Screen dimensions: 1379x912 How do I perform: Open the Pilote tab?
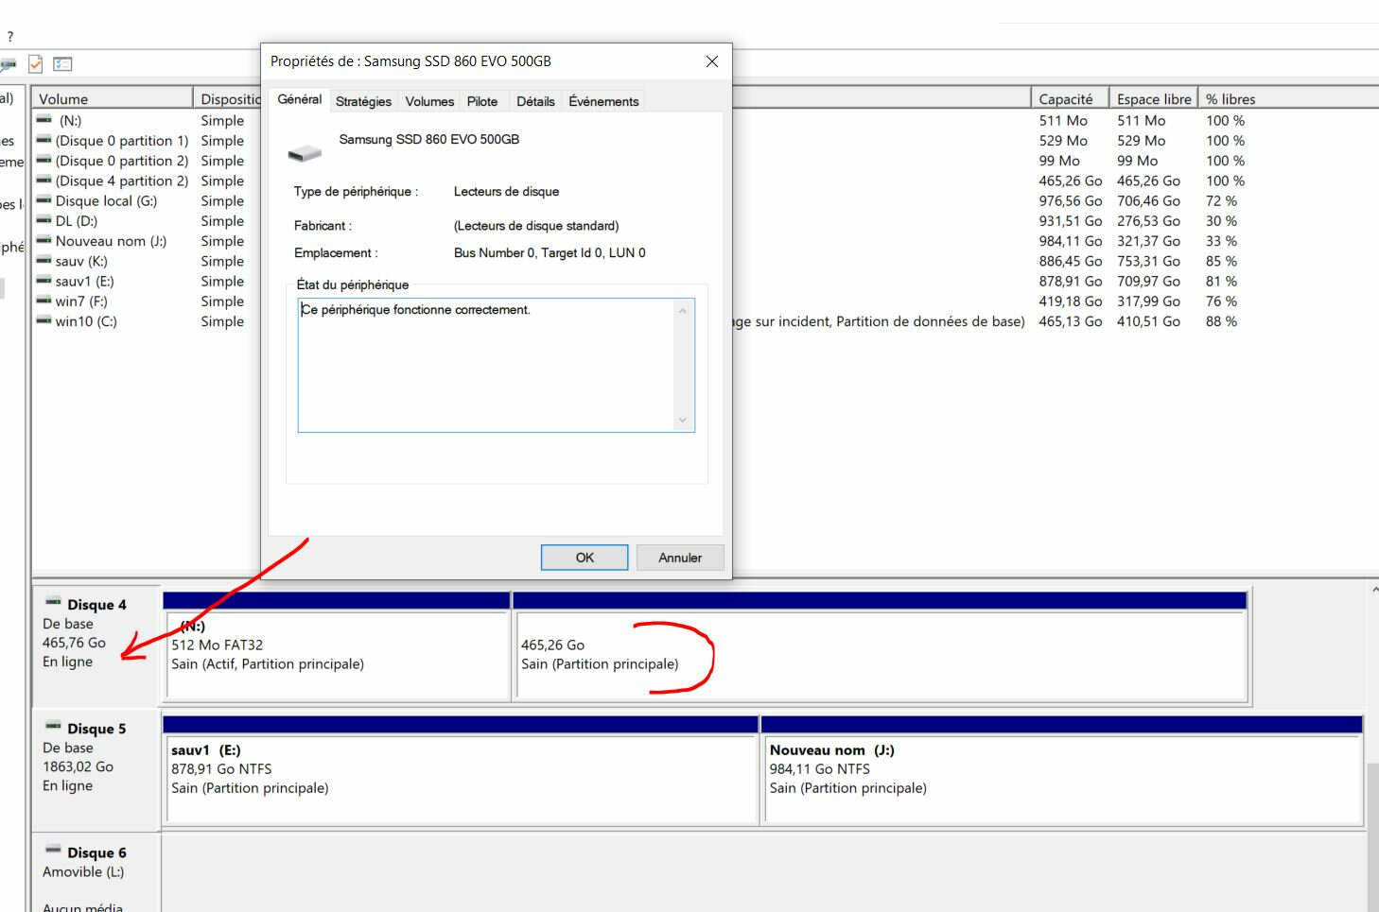pos(482,101)
